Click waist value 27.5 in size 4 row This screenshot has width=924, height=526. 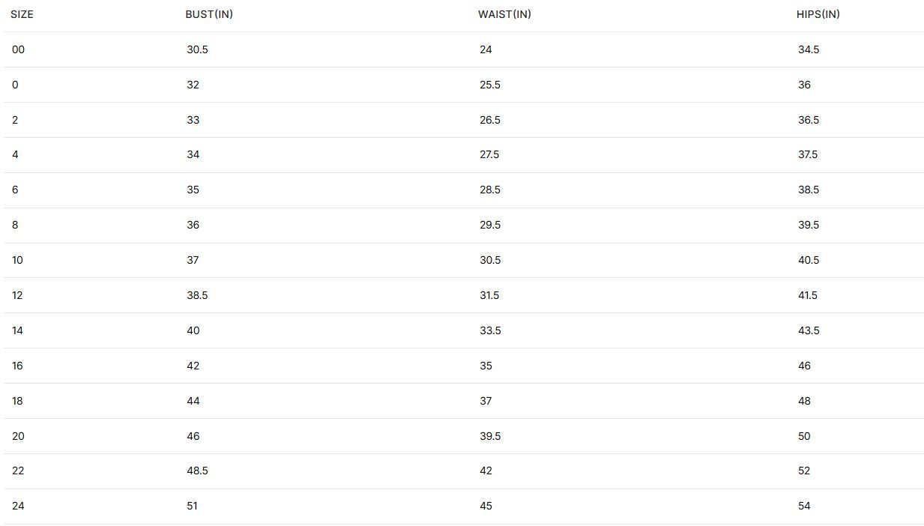489,154
